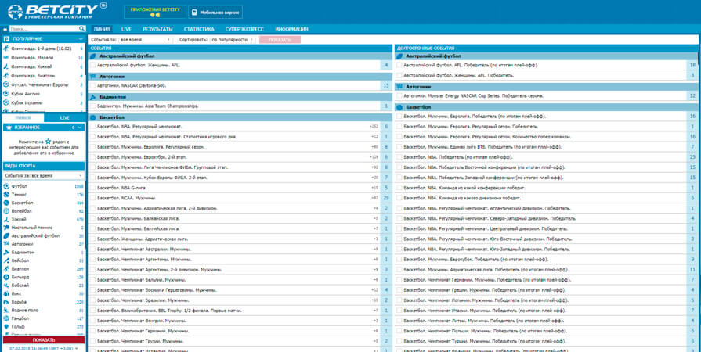Click the Борьба sport icon
The image size is (701, 352).
coord(6,302)
